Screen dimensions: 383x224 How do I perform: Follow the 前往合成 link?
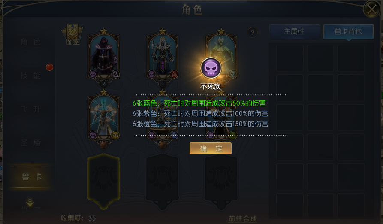click(243, 218)
